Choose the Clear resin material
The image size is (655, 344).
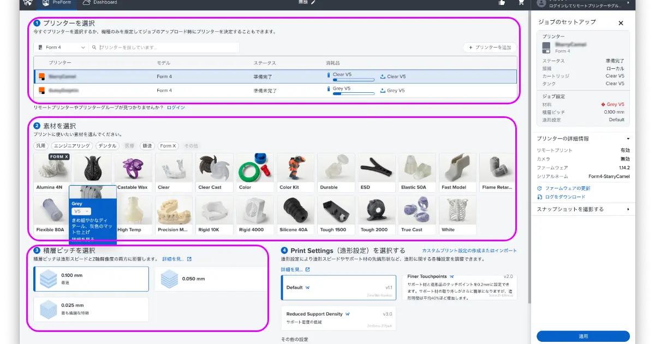click(x=174, y=172)
